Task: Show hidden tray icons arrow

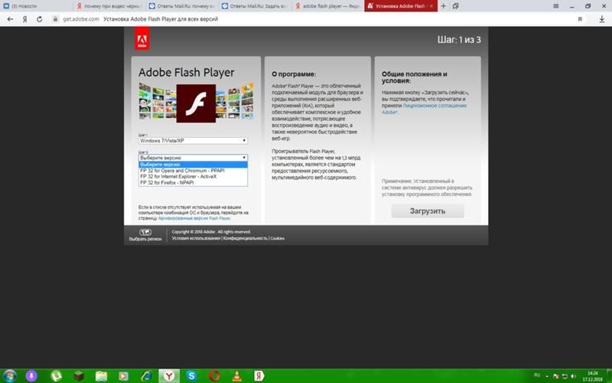Action: [547, 376]
